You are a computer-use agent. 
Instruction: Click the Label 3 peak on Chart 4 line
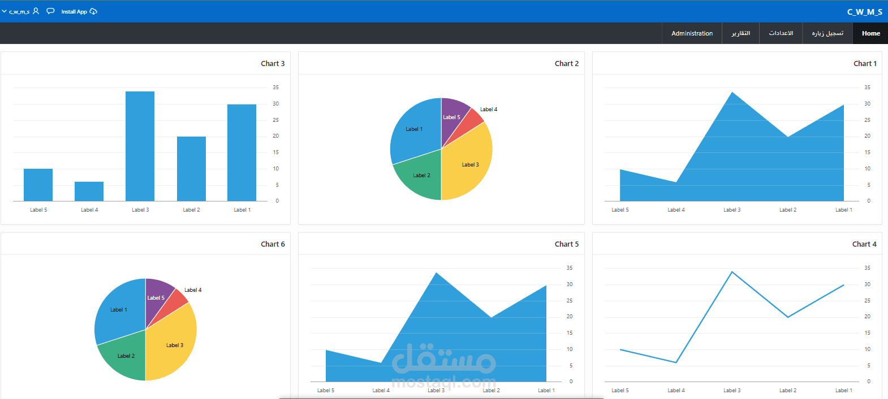(x=732, y=272)
